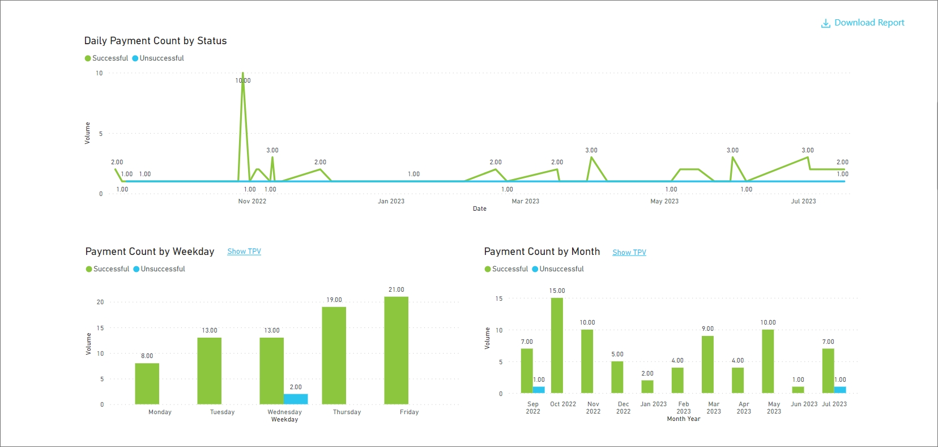Select the Oct 2022 bar showing 15.00

pyautogui.click(x=557, y=346)
